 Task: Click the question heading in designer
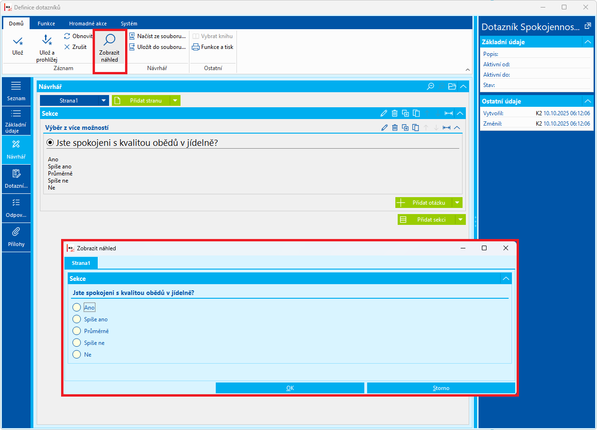[136, 143]
